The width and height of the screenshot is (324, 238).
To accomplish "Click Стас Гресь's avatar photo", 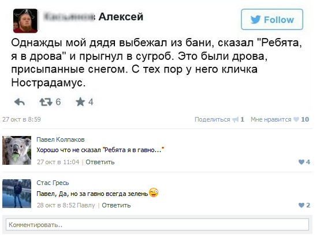I will click(17, 194).
